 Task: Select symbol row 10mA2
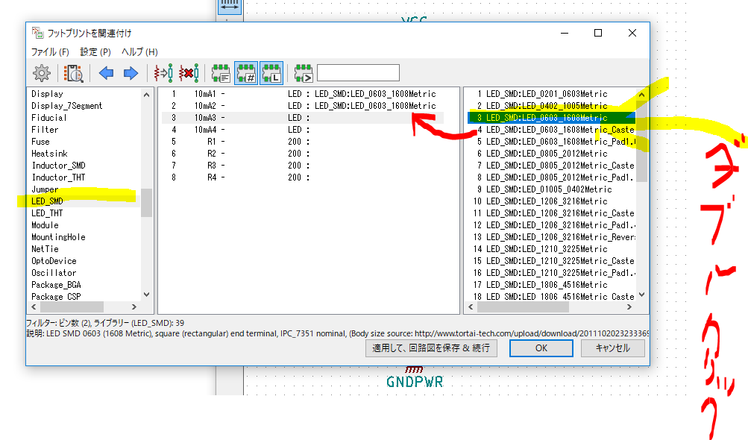coord(303,105)
